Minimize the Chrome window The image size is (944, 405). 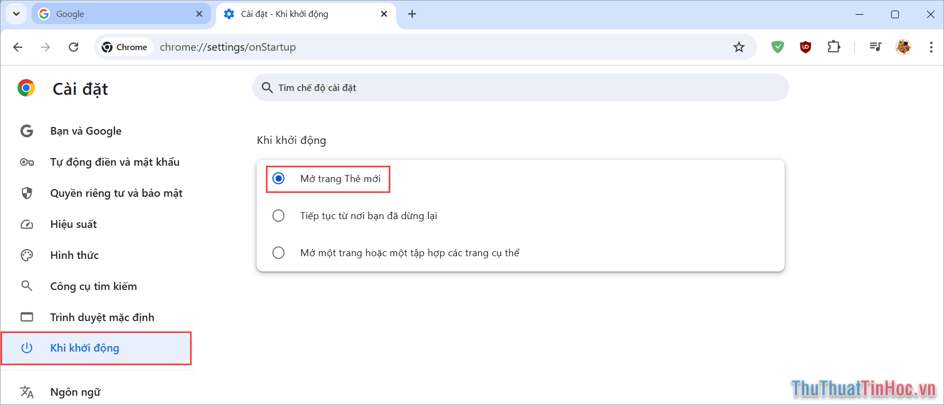tap(859, 14)
